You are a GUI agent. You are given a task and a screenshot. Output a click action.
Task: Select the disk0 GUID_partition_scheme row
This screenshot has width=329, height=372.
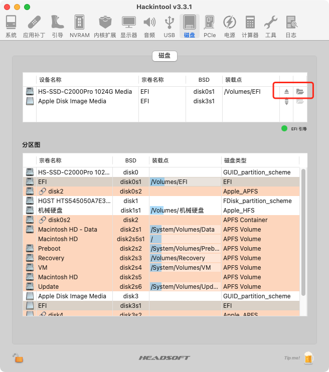161,172
